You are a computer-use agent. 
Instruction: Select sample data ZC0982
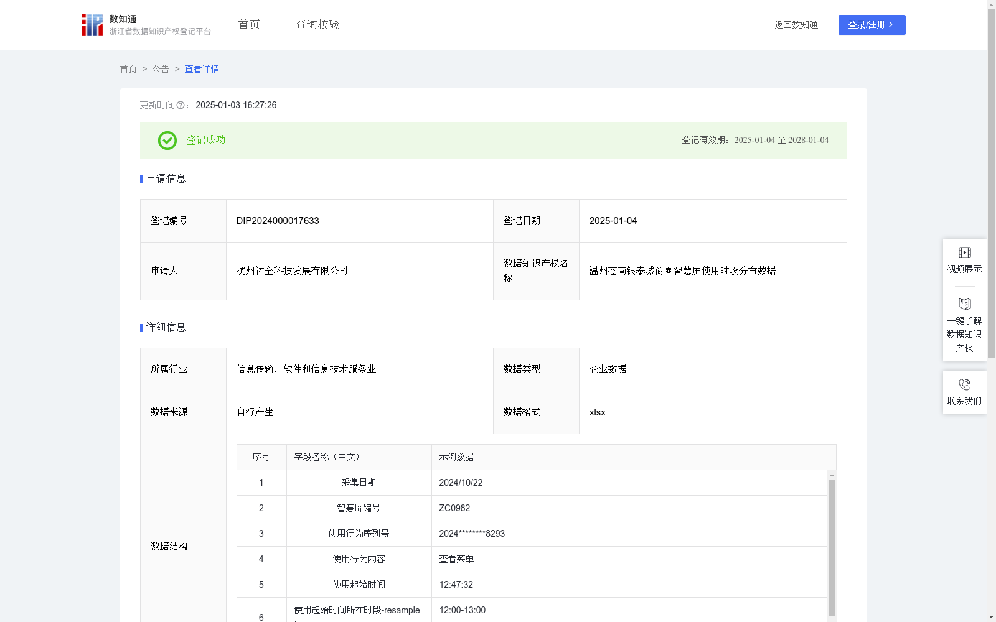(454, 508)
